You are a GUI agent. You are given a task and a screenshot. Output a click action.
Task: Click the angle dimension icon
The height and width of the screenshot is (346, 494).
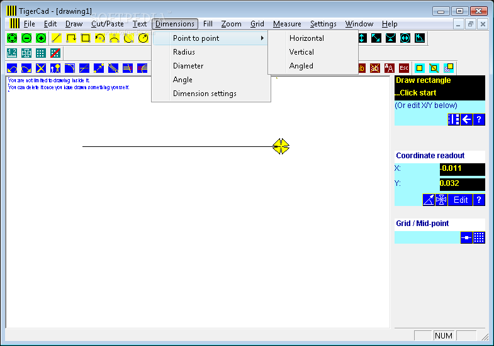[420, 38]
